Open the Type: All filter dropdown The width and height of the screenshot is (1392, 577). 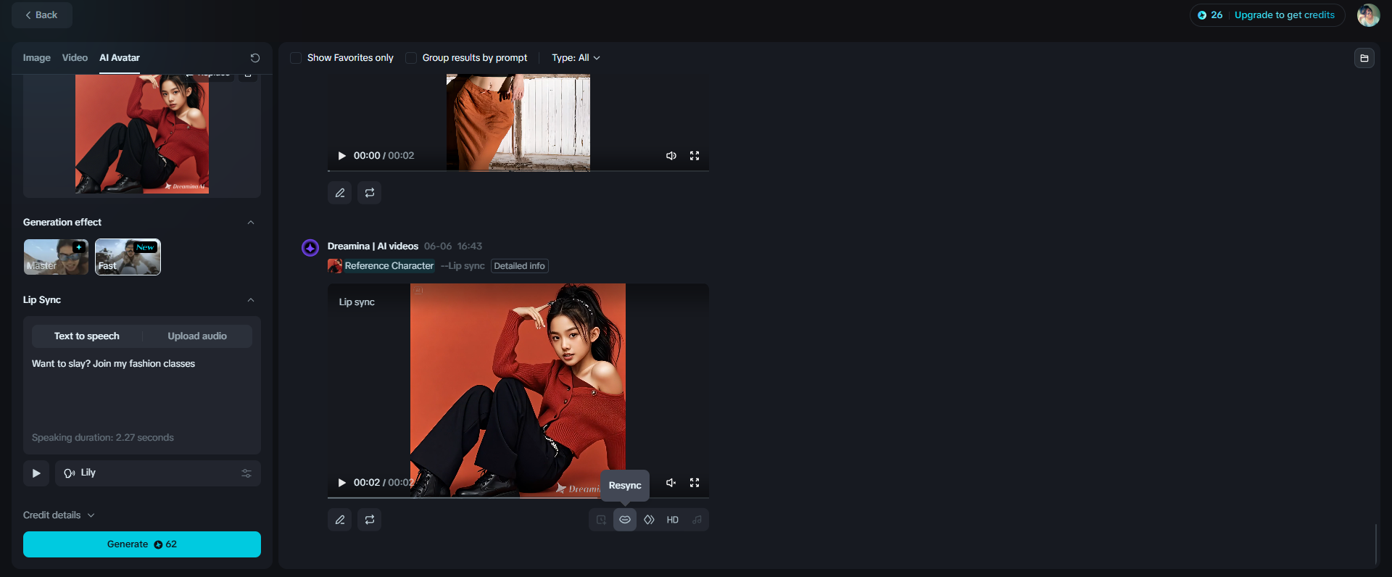point(576,58)
